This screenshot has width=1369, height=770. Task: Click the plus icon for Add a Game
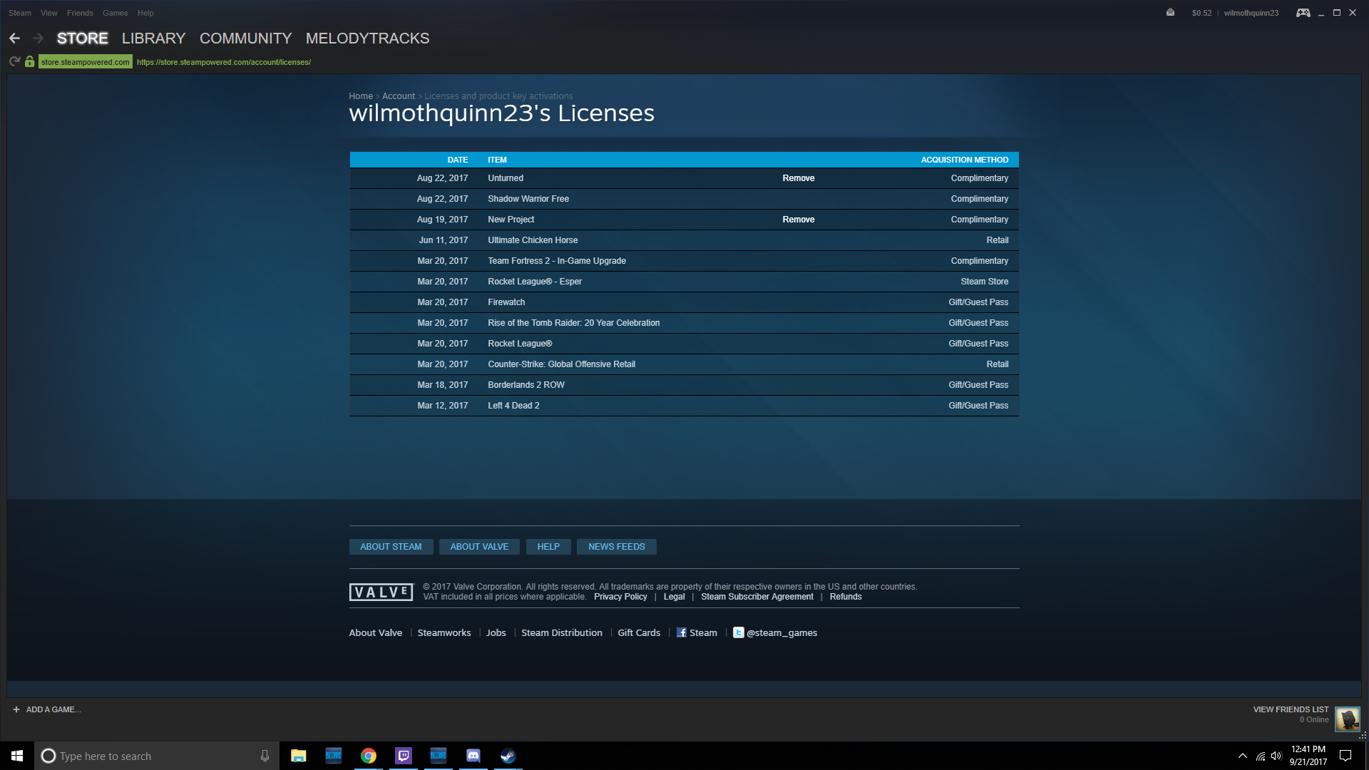point(16,709)
